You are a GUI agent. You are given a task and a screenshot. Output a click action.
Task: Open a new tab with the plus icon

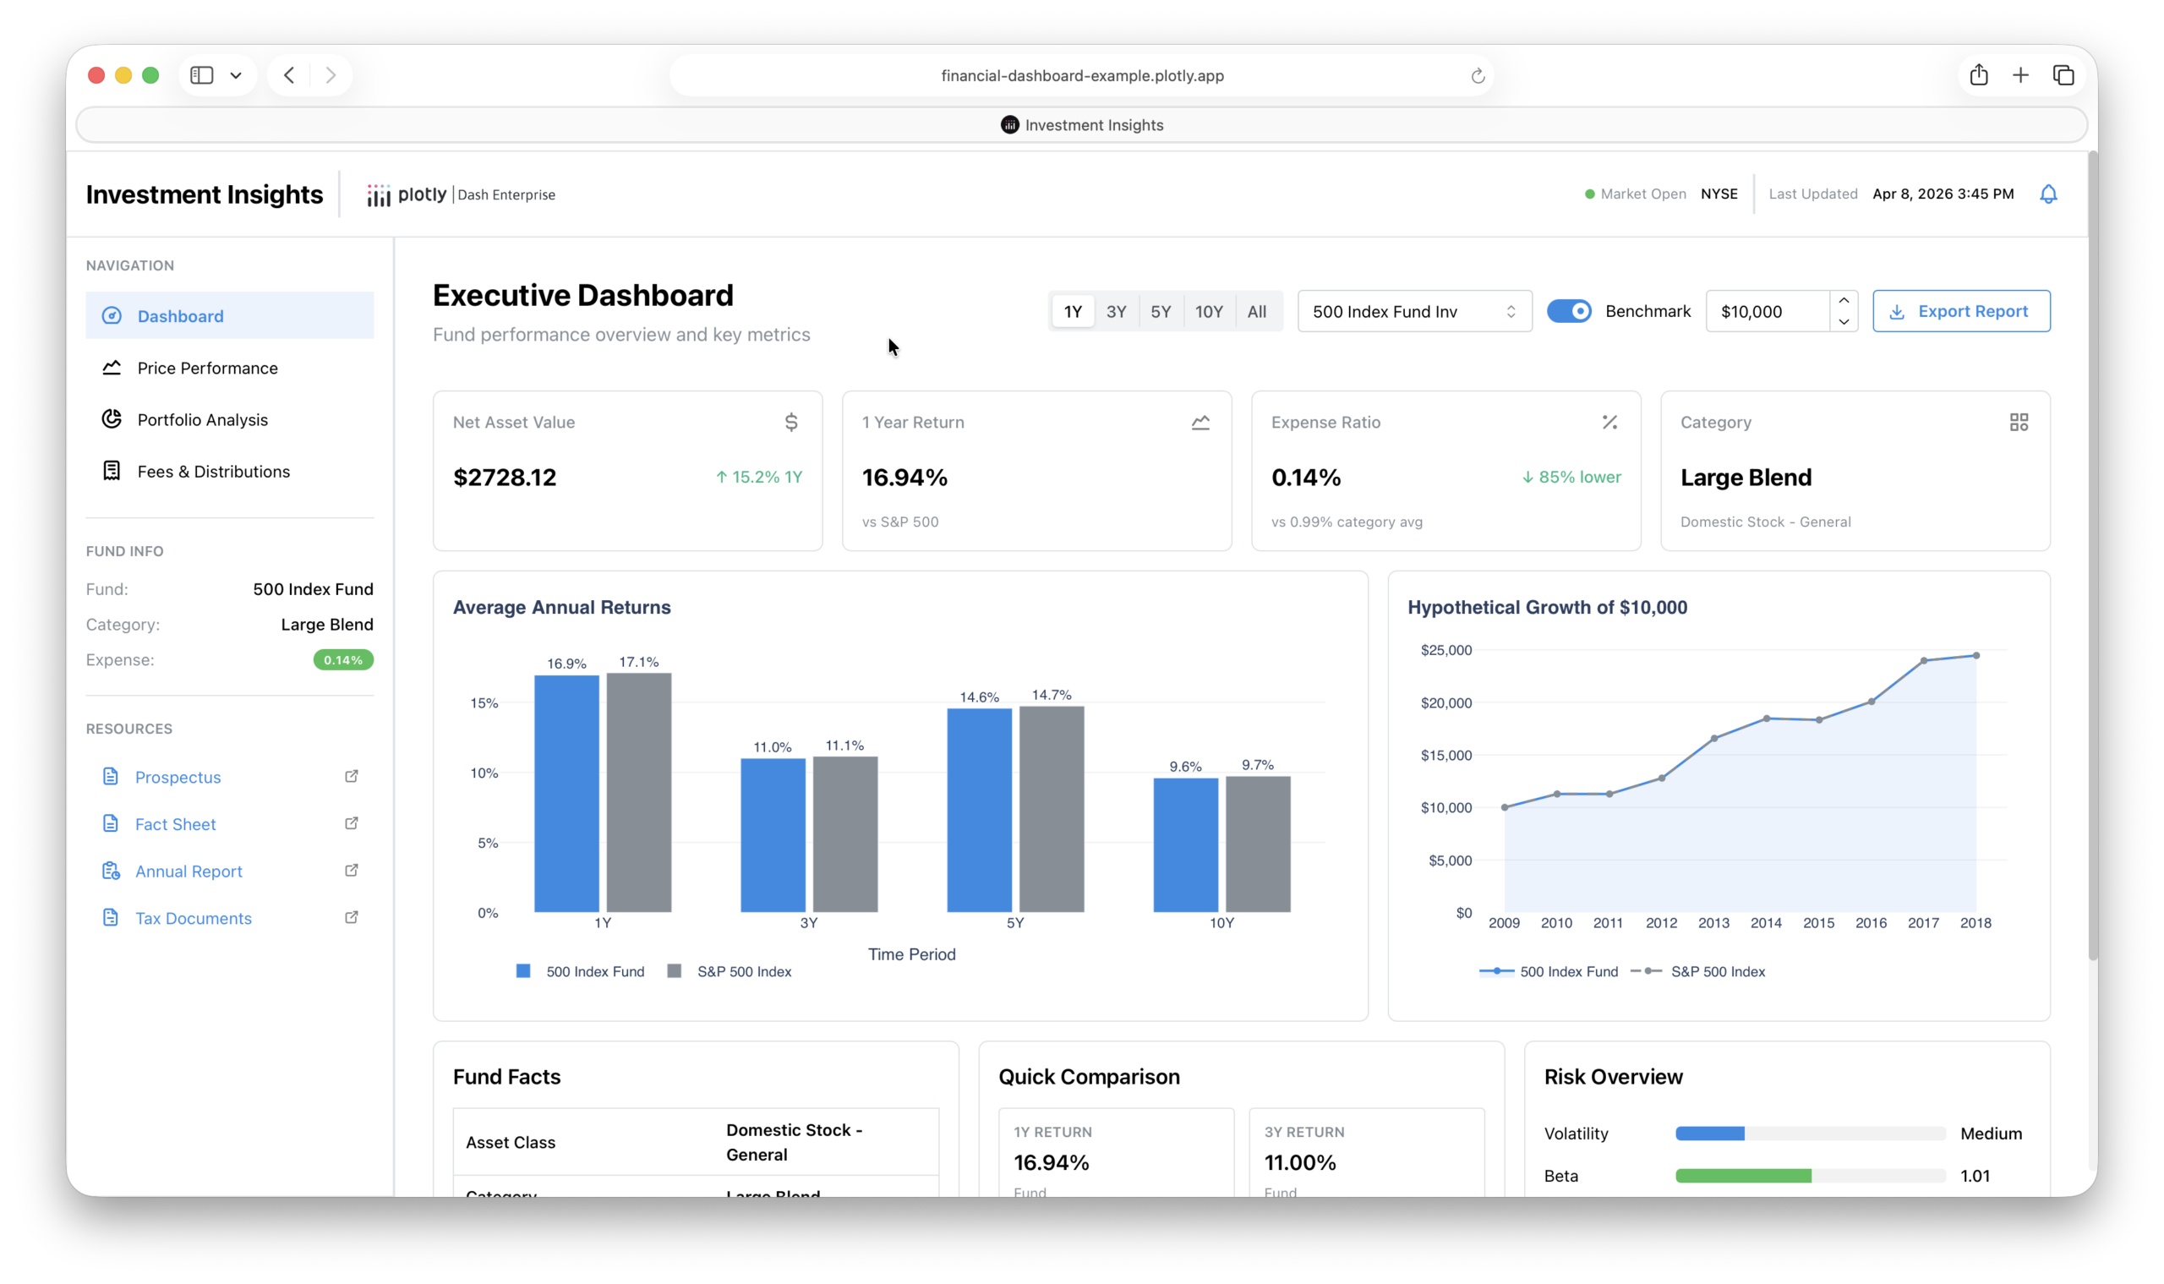2020,75
